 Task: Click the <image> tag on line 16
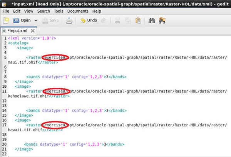(x=23, y=120)
